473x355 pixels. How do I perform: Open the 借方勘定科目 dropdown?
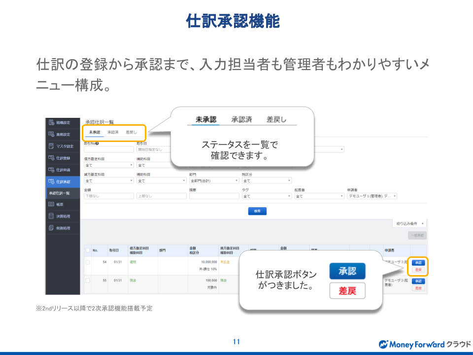tap(108, 166)
